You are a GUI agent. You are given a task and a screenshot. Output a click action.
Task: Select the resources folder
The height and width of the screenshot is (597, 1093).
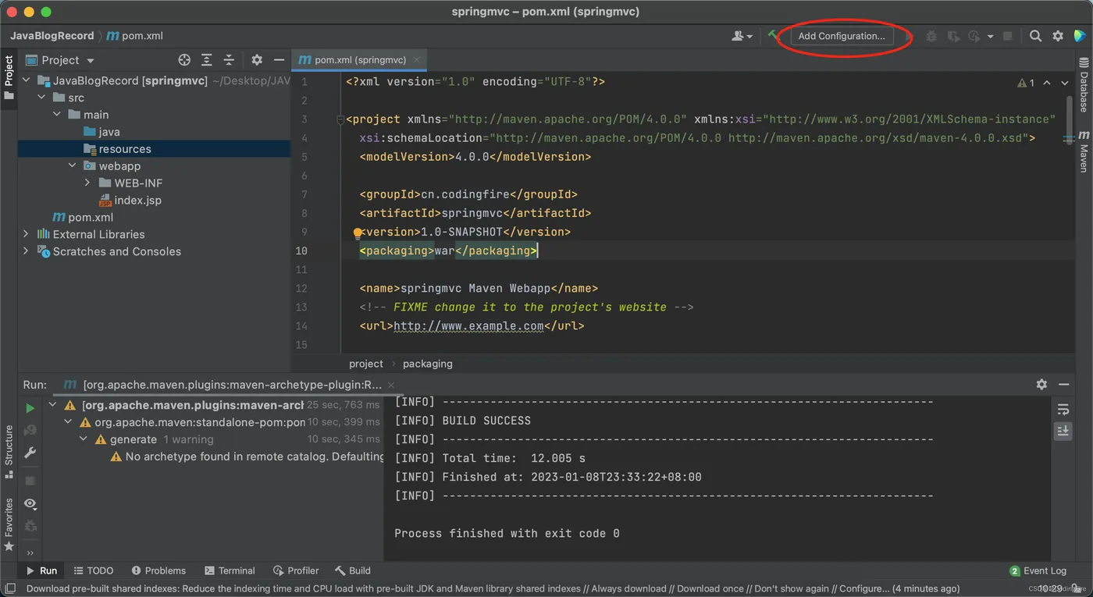pyautogui.click(x=117, y=149)
